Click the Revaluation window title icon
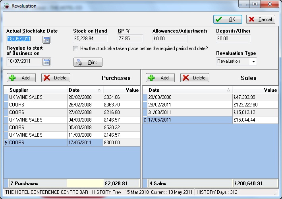Image resolution: width=282 pixels, height=199 pixels. click(x=6, y=6)
